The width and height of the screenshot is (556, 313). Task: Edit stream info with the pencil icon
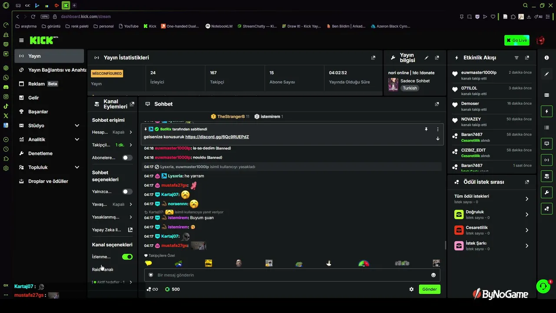tap(427, 57)
